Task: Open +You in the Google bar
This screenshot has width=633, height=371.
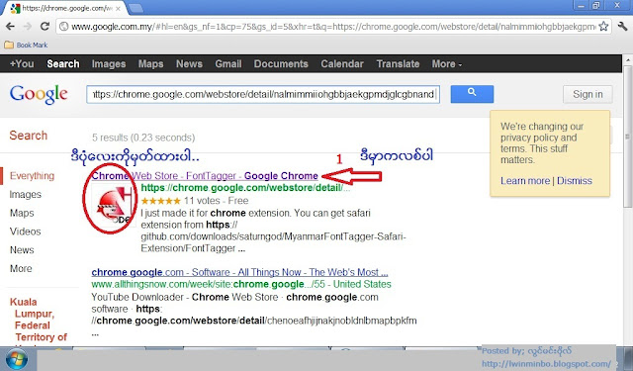Action: (22, 63)
